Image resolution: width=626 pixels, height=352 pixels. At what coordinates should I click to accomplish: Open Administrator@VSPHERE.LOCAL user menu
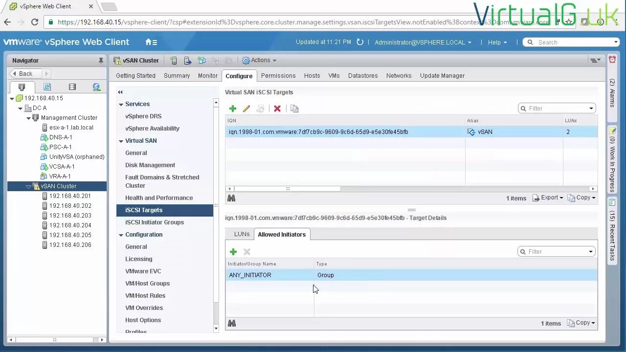423,43
